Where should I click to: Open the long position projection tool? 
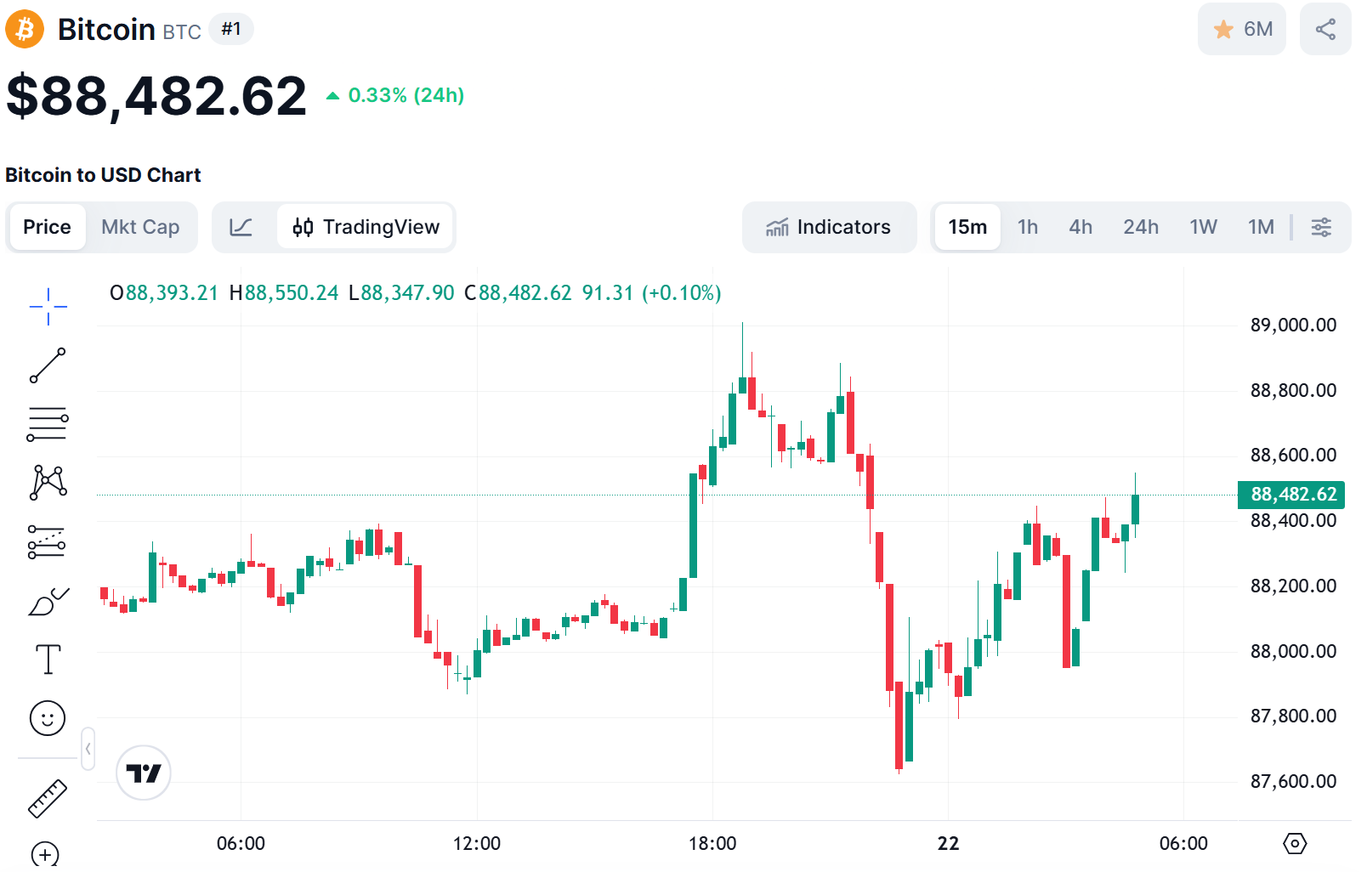48,541
